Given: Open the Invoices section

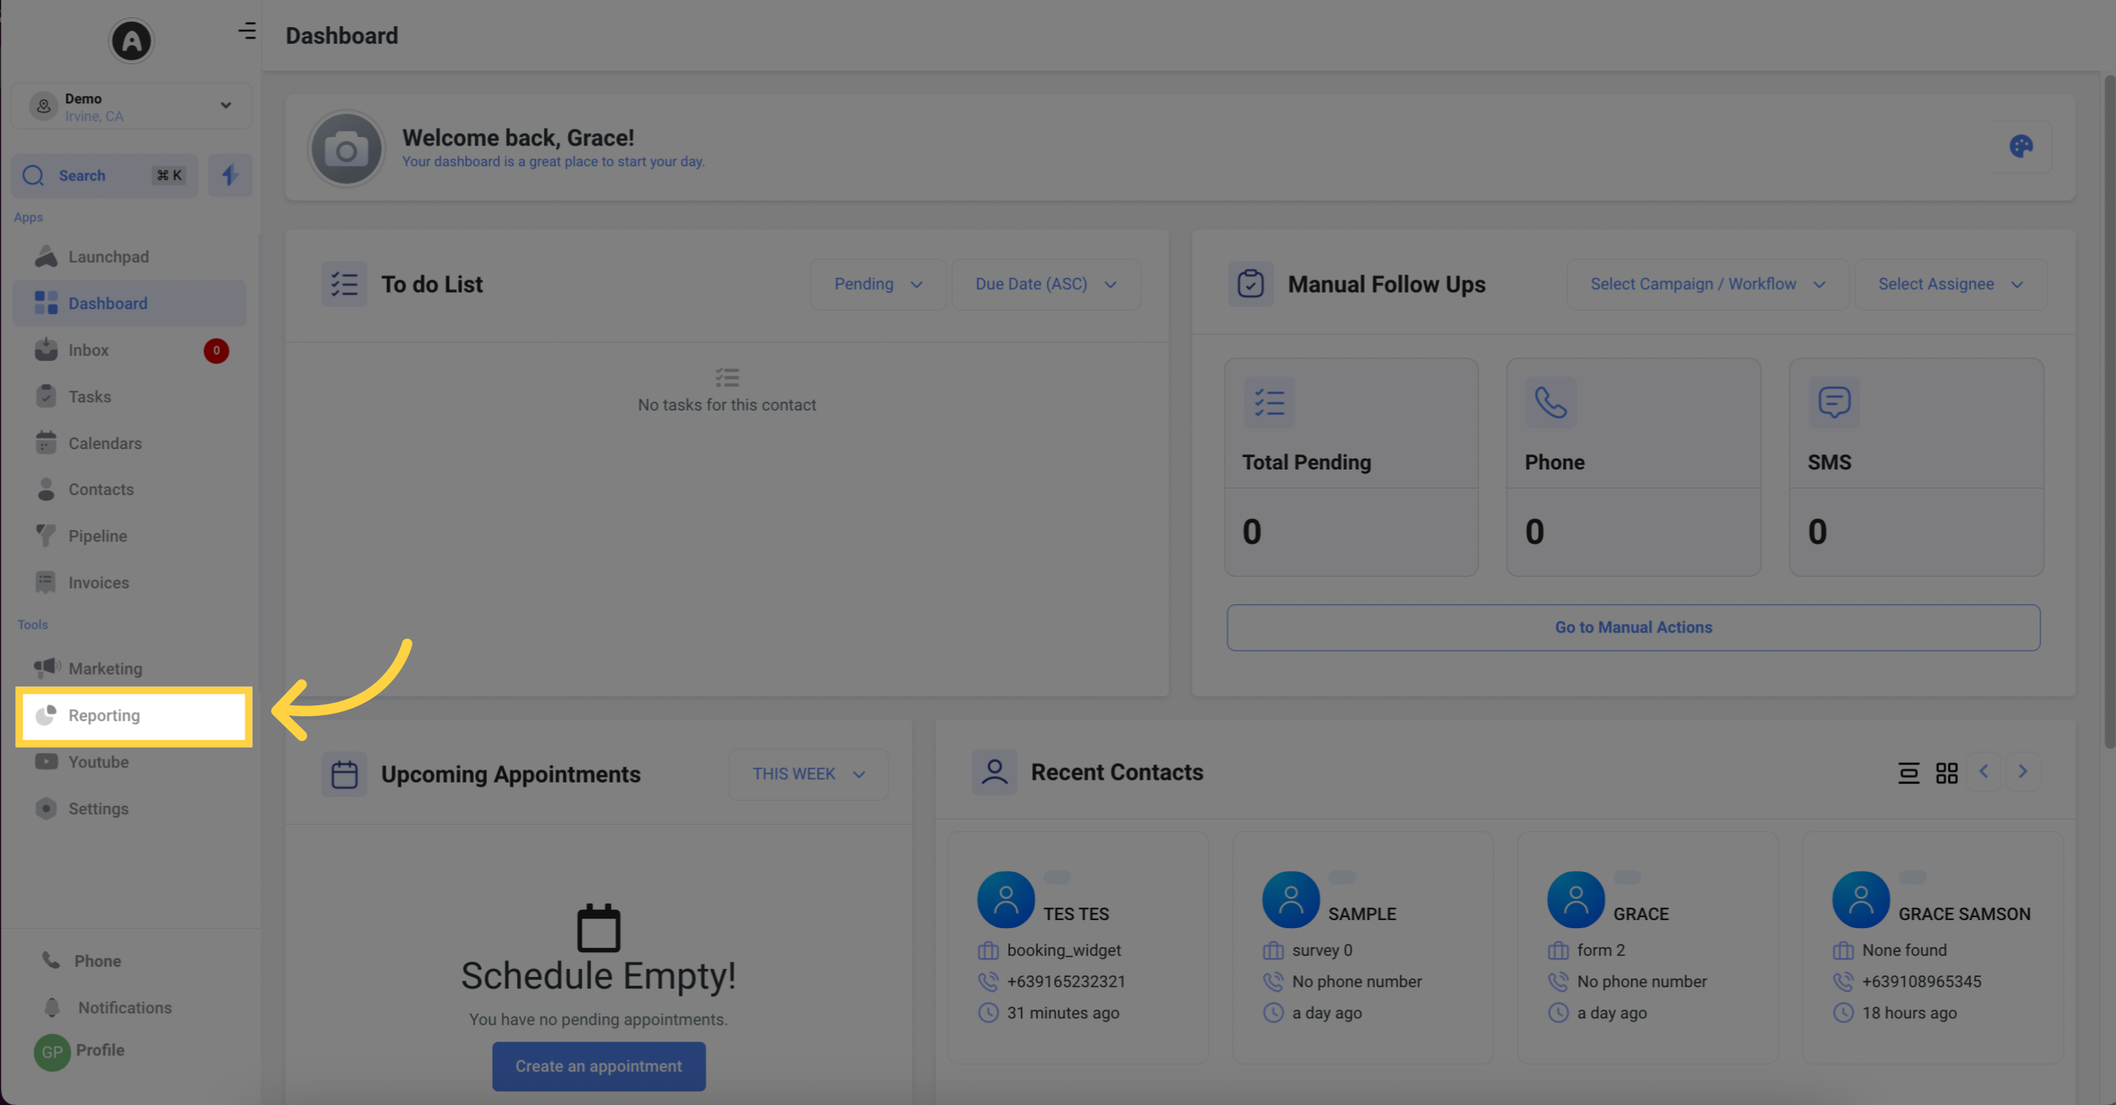Looking at the screenshot, I should [x=98, y=582].
